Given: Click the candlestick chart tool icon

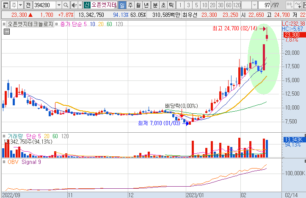Looking at the screenshot, I should pos(289,5).
